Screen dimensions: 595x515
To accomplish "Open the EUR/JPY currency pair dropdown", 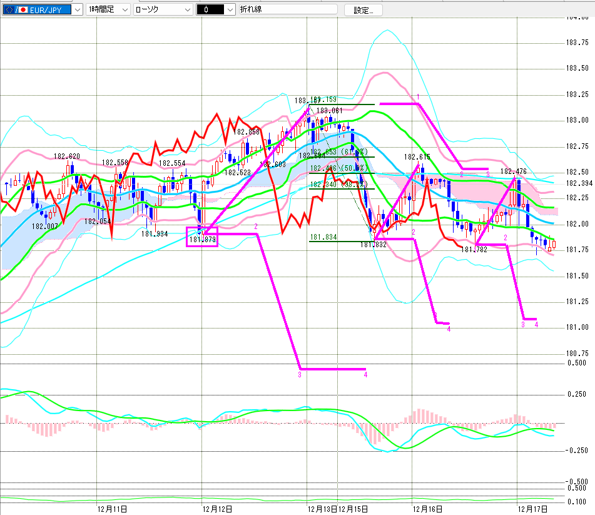I will [76, 9].
